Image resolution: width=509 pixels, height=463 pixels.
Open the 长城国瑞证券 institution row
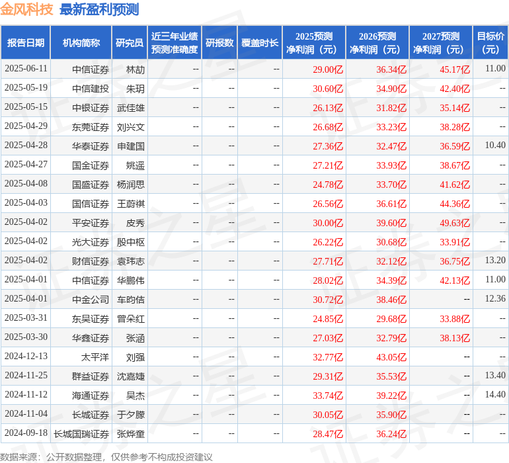(x=81, y=434)
